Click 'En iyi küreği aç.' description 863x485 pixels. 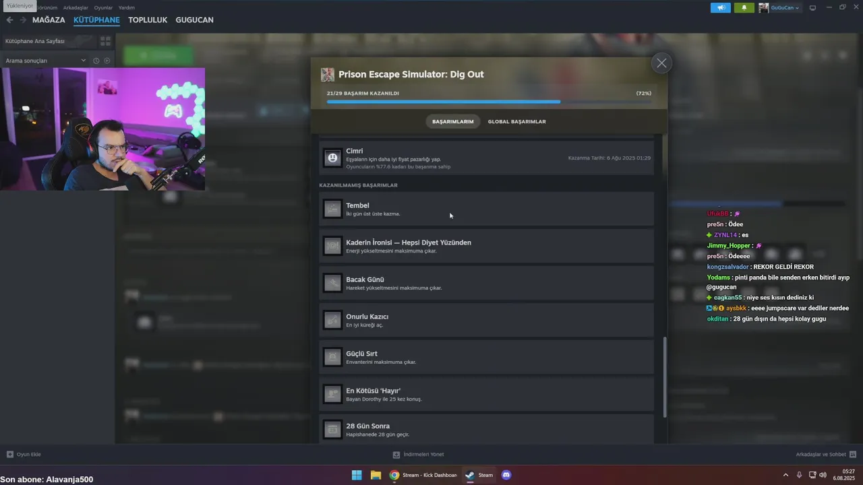(365, 325)
